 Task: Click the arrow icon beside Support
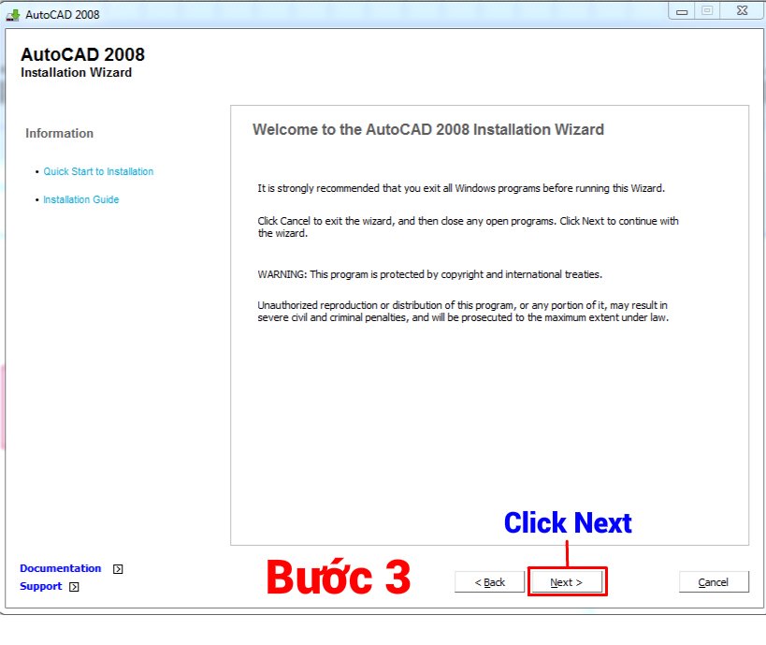coord(74,587)
